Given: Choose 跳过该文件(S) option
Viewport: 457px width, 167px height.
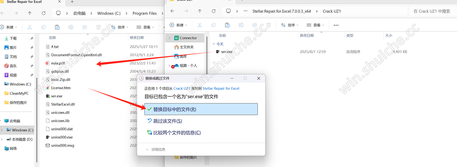Looking at the screenshot, I should point(164,121).
